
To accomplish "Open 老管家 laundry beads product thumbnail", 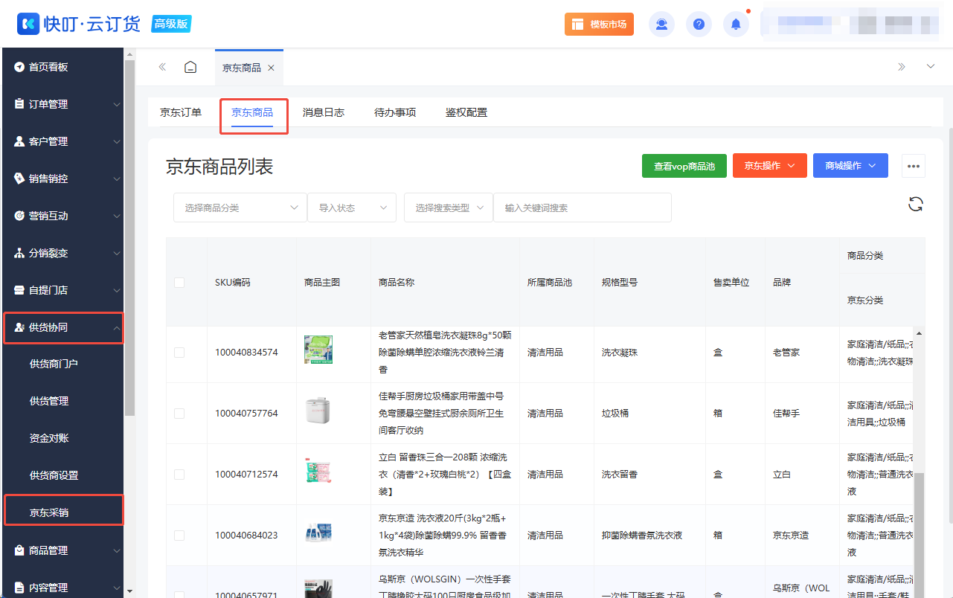I will (318, 350).
